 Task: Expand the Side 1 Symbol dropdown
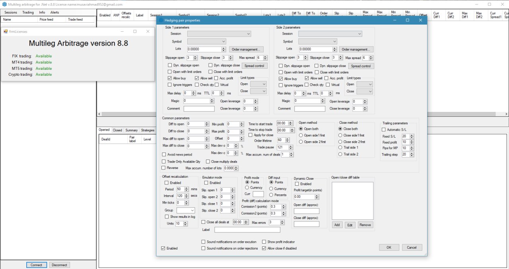[207, 41]
